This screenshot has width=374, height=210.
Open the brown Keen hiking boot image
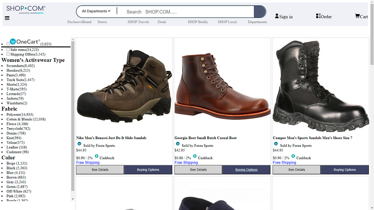click(124, 86)
